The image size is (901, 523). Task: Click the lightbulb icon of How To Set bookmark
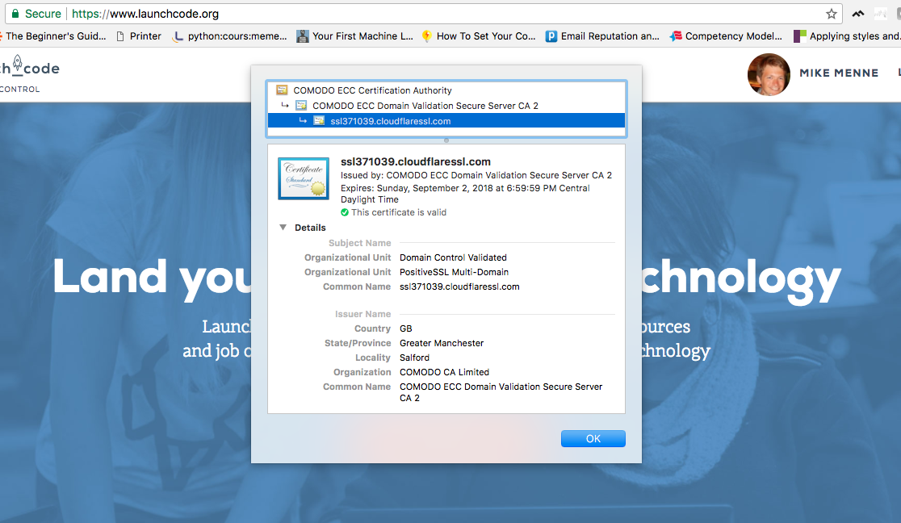426,36
